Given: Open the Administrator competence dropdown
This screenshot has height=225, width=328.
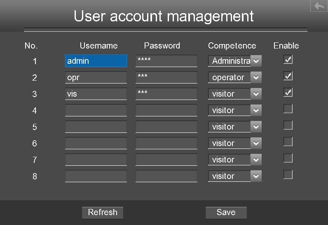Looking at the screenshot, I should [235, 61].
